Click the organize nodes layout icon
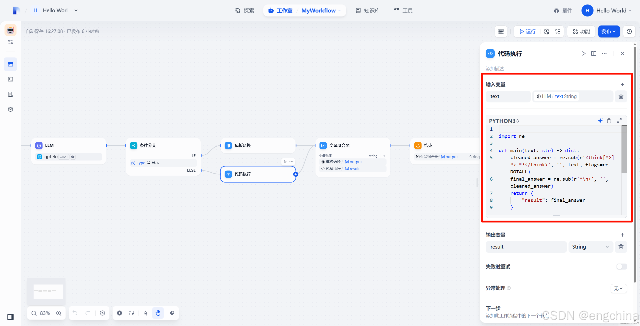This screenshot has height=326, width=640. [x=172, y=313]
